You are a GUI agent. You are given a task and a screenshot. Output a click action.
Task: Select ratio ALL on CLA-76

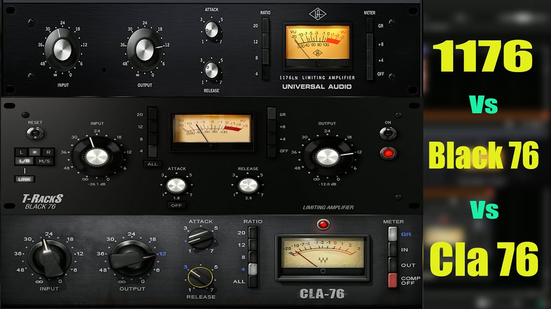click(254, 282)
